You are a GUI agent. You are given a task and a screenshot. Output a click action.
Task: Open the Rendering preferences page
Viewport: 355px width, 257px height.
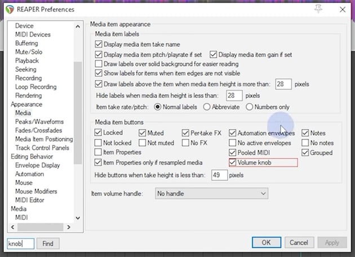click(29, 96)
